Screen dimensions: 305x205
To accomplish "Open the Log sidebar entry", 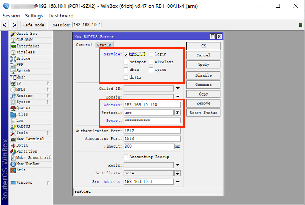I will 31,120.
